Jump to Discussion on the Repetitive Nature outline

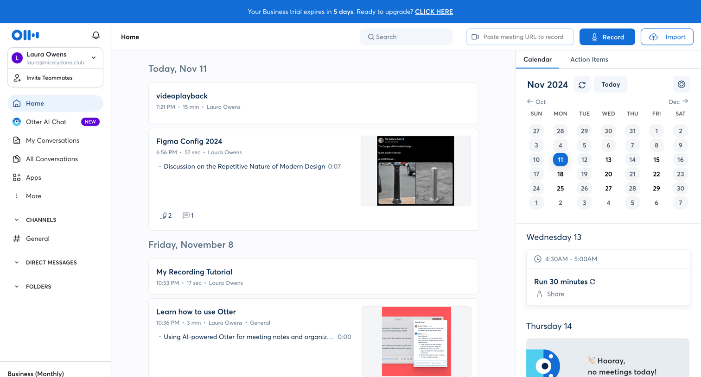[x=244, y=166]
